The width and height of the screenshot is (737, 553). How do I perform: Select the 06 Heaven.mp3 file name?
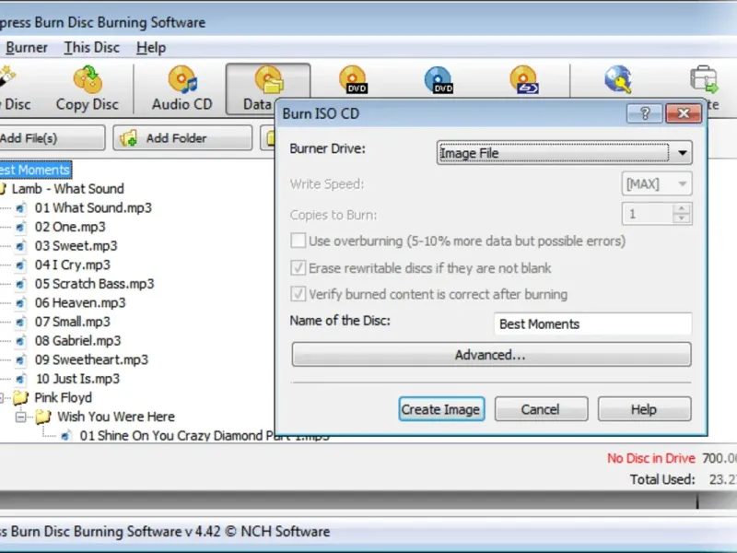pyautogui.click(x=80, y=303)
